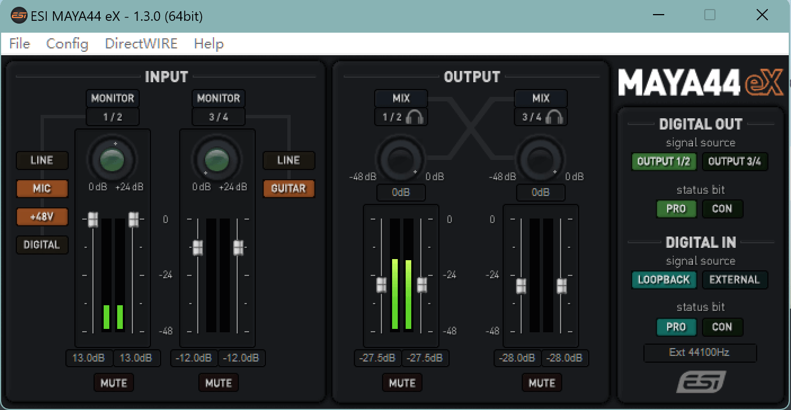
Task: Set Digital In status bit to CON
Action: 722,327
